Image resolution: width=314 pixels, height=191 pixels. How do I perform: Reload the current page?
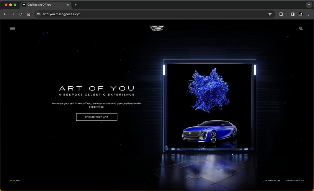click(21, 14)
